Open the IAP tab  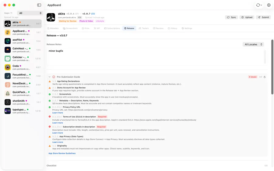(97, 28)
